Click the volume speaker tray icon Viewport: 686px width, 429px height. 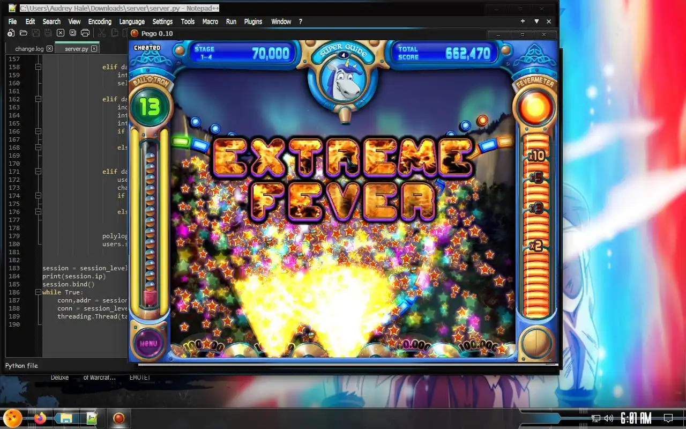[x=609, y=418]
